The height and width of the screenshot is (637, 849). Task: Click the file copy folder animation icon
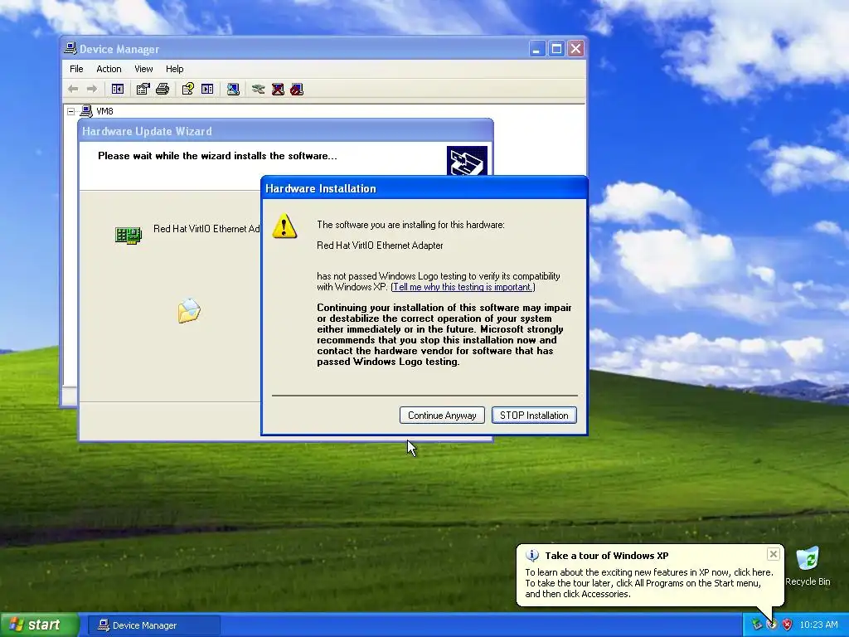(189, 310)
